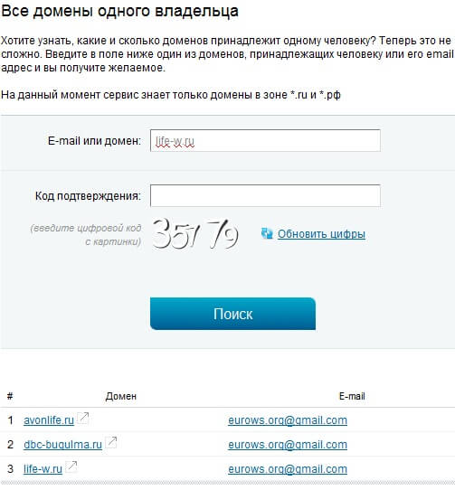This screenshot has height=490, width=455.
Task: Open the avonlife.ru domain link
Action: (49, 420)
